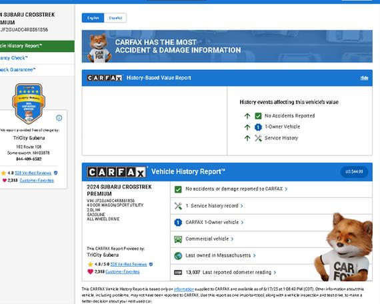Screen dimensions: 380x304
Task: Open 528 Verified Reviews link in report card
Action: 129,264
